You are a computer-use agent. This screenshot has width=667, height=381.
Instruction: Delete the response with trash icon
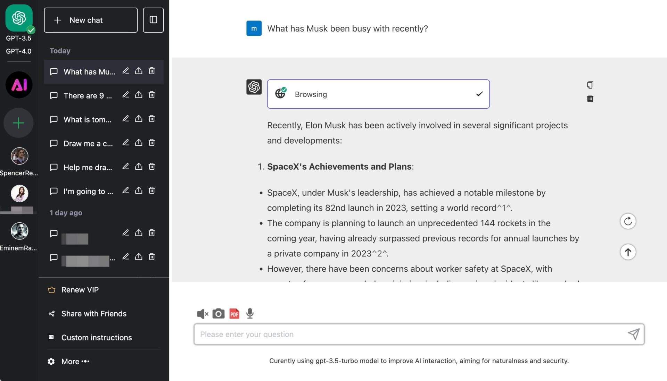(x=590, y=99)
